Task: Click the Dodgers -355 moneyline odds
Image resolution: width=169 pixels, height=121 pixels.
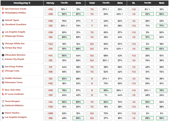Action: pyautogui.click(x=50, y=118)
